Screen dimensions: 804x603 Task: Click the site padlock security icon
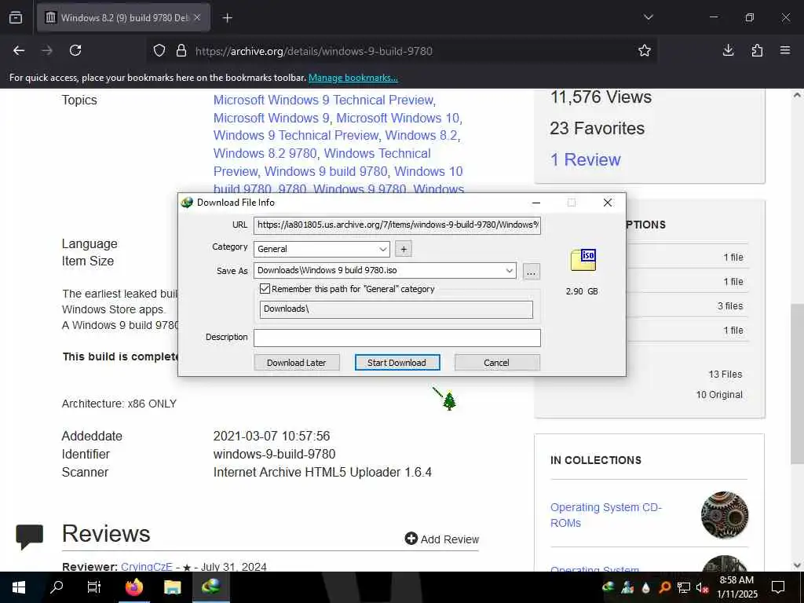click(181, 51)
